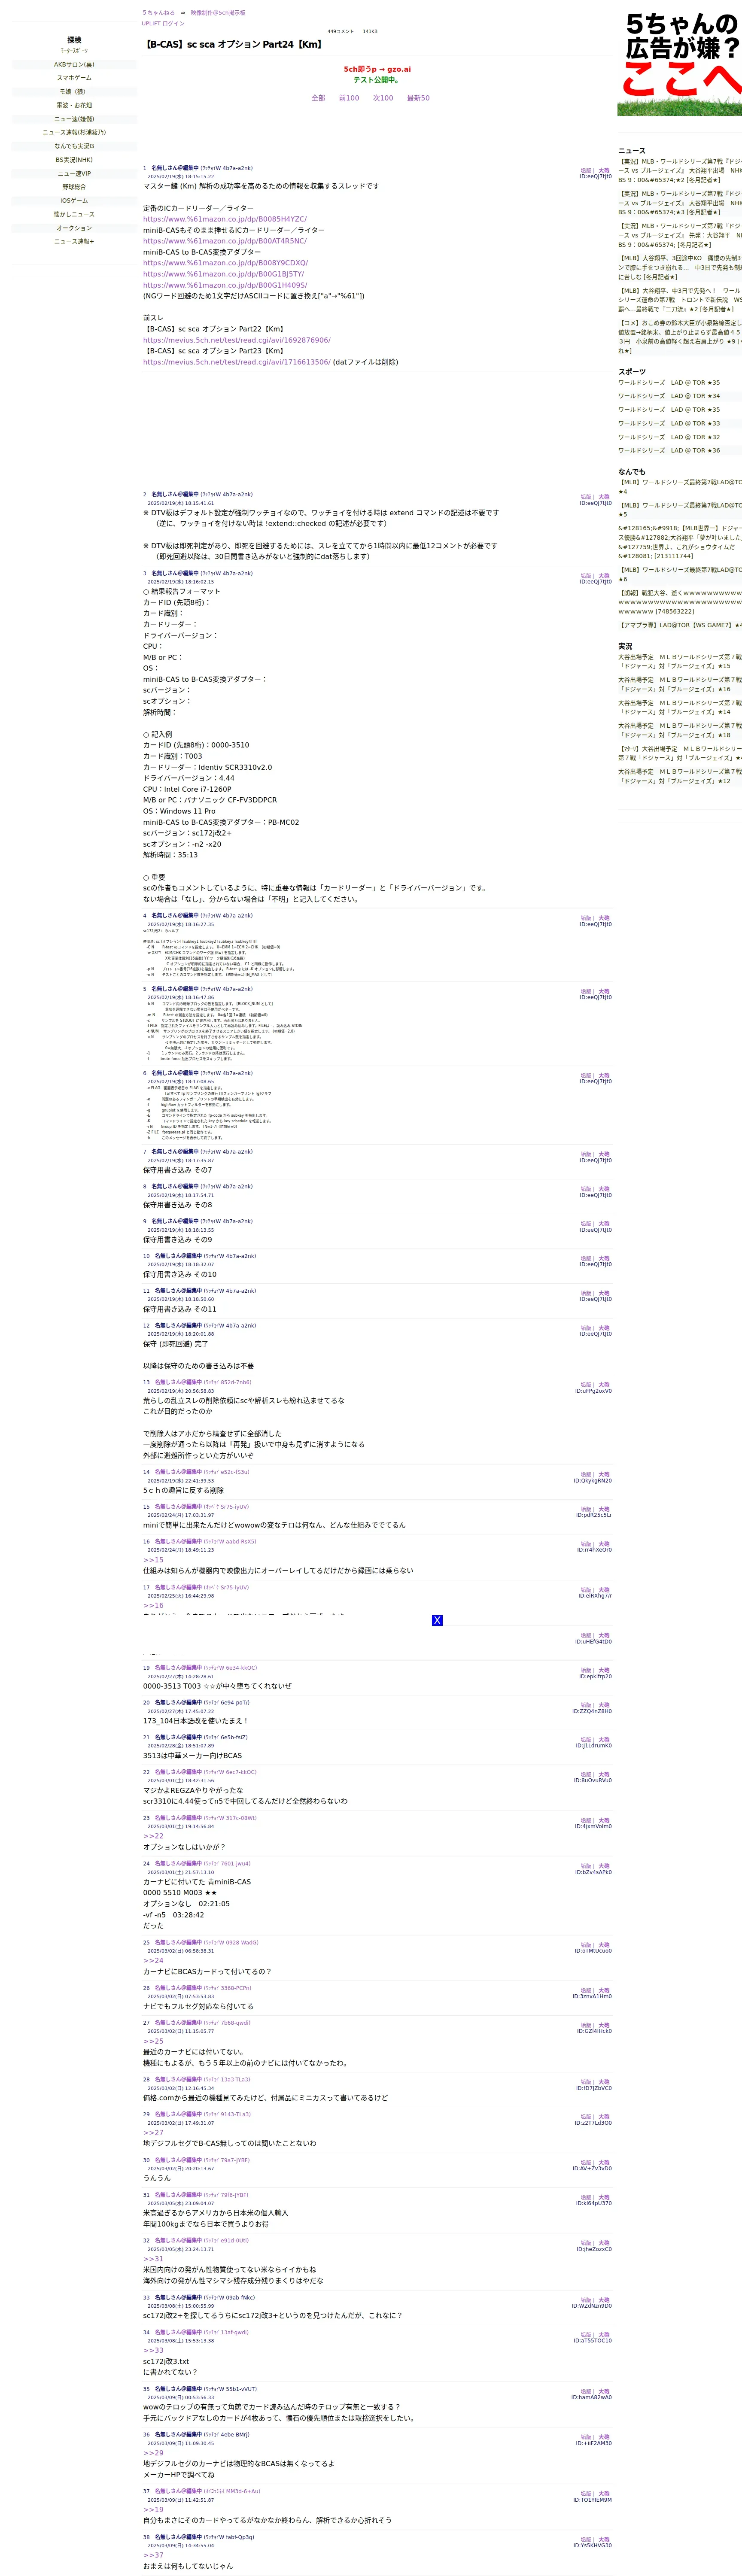Viewport: 742px width, 2576px height.
Task: Open 【アマプラ専】LAD@TOR【WS GAME7】 thread
Action: point(680,625)
